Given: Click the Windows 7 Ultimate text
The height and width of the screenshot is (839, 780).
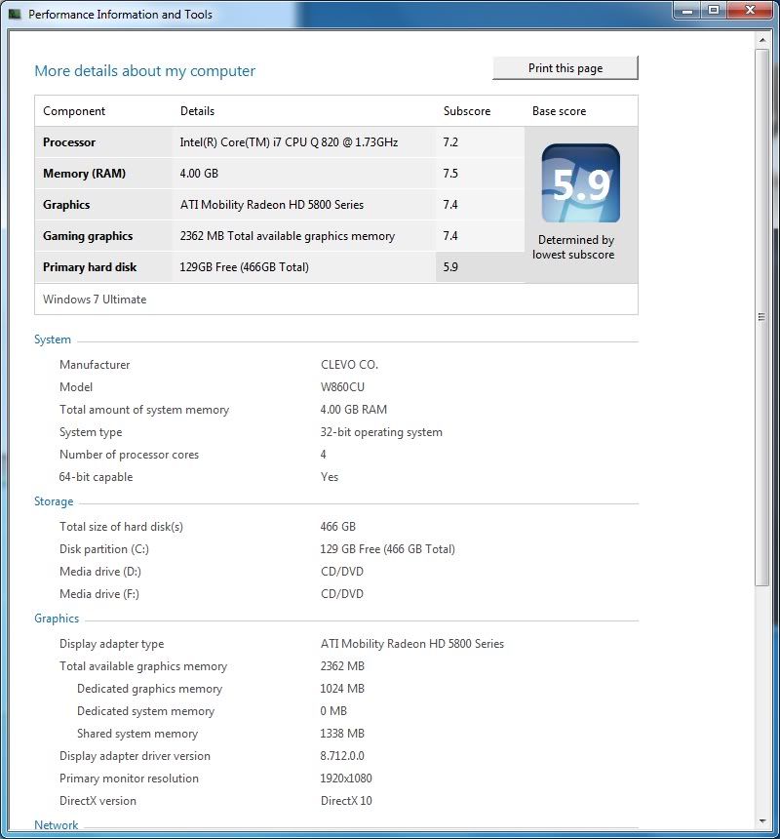Looking at the screenshot, I should 95,300.
